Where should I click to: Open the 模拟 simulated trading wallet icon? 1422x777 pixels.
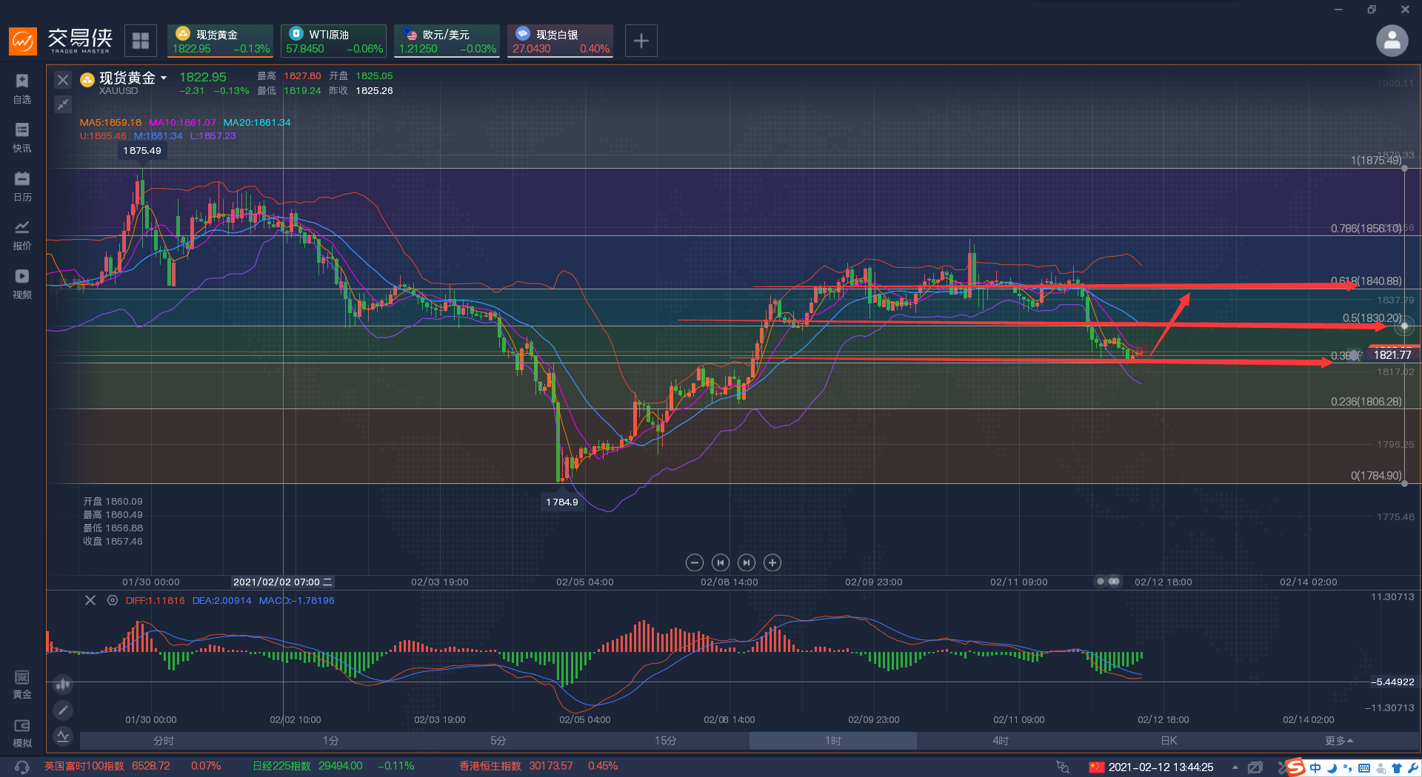point(22,733)
